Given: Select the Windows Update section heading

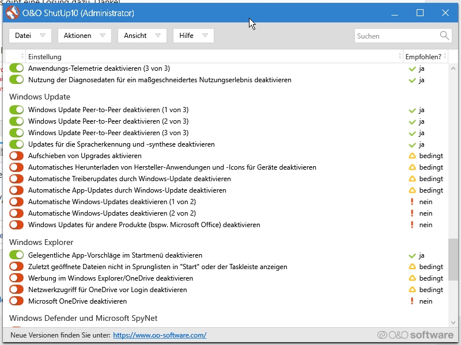Looking at the screenshot, I should 40,97.
